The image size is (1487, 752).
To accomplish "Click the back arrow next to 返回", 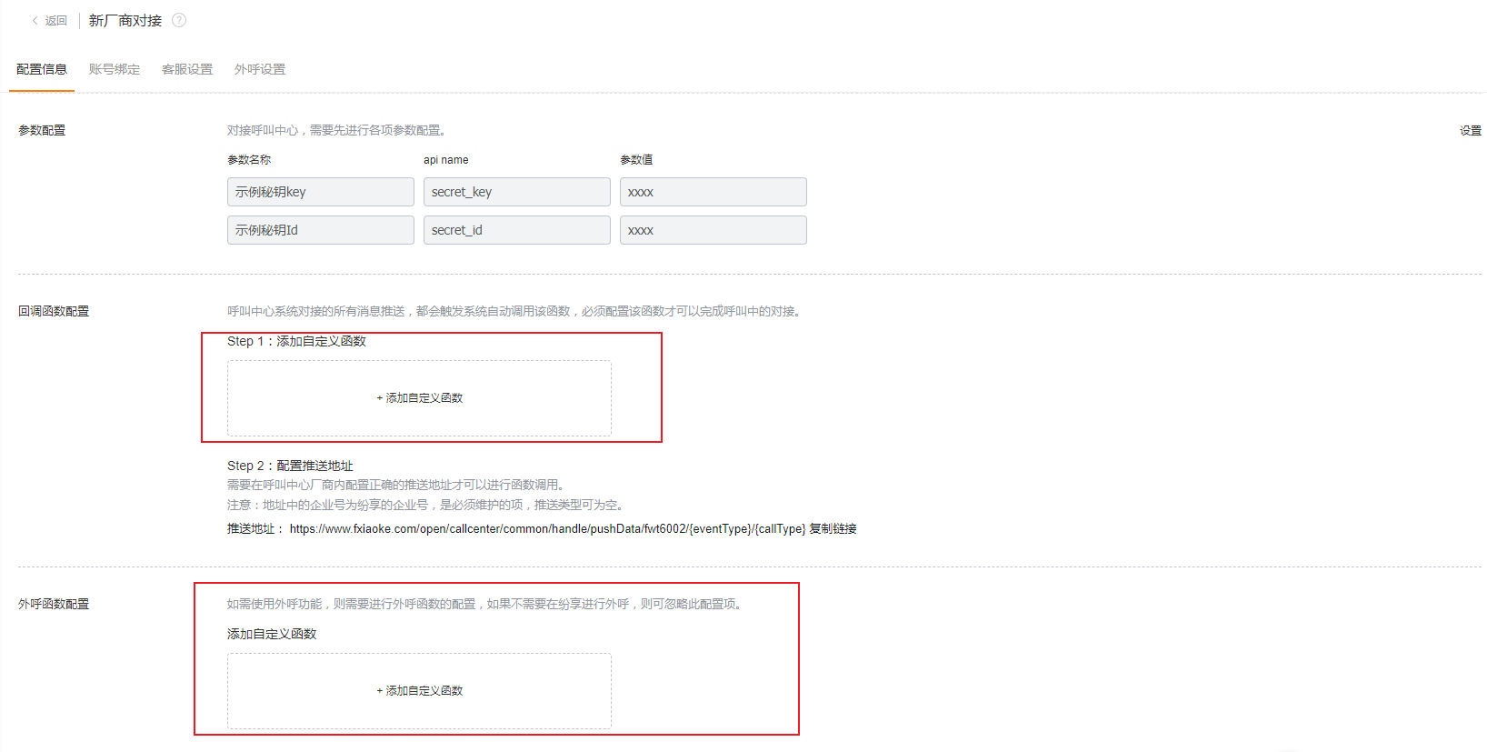I will (35, 21).
